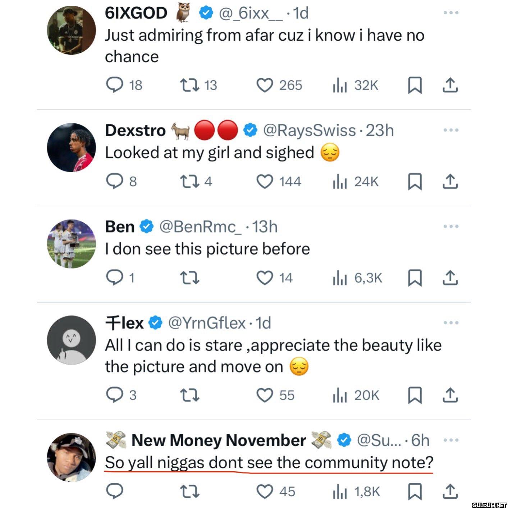This screenshot has height=508, width=508.
Task: Open the @YrnGflex username link
Action: pos(207,323)
